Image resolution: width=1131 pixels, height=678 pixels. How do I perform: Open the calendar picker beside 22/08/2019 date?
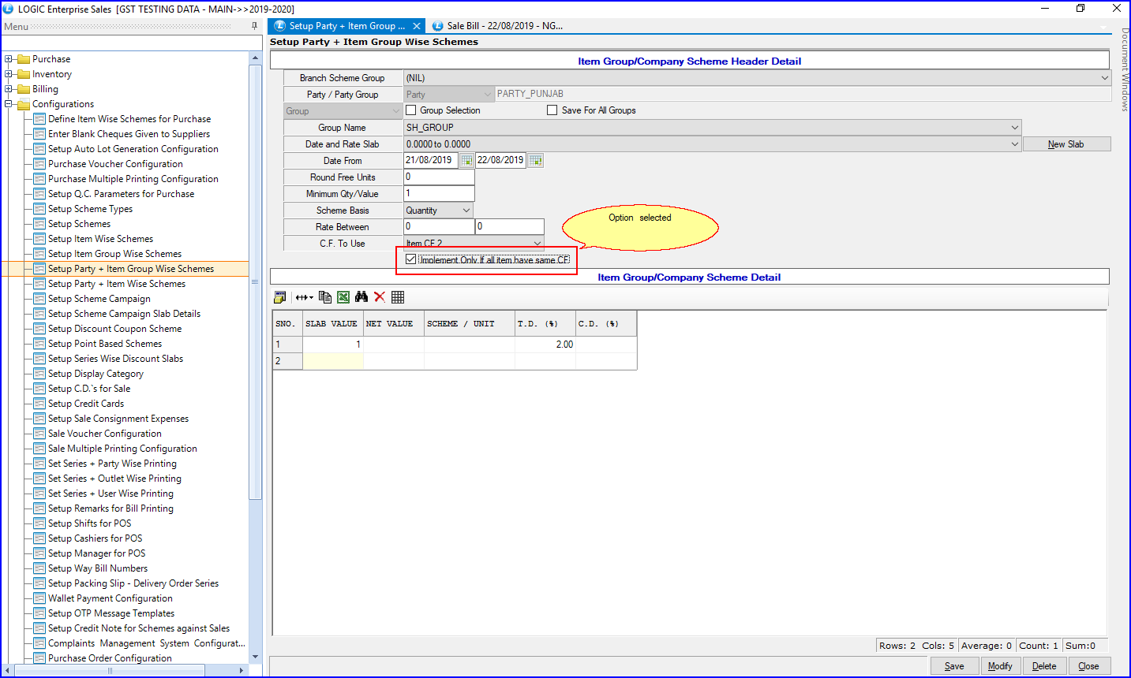tap(535, 161)
